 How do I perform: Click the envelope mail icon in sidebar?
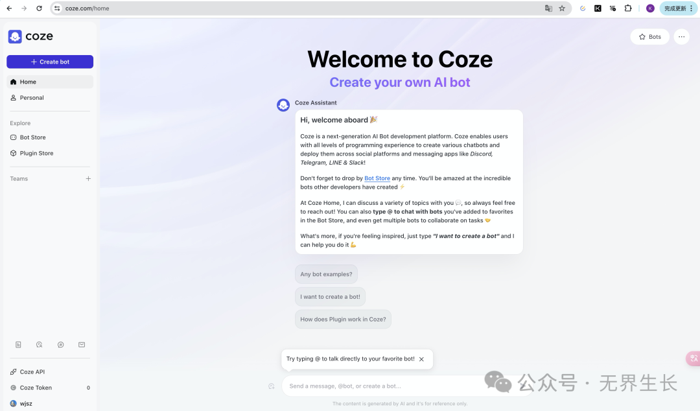pos(82,344)
